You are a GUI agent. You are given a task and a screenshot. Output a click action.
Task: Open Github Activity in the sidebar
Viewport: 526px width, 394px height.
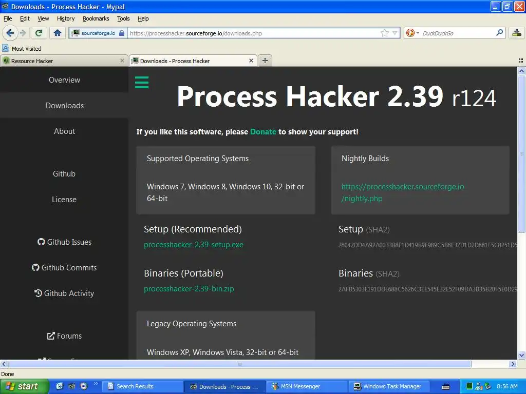coord(64,293)
